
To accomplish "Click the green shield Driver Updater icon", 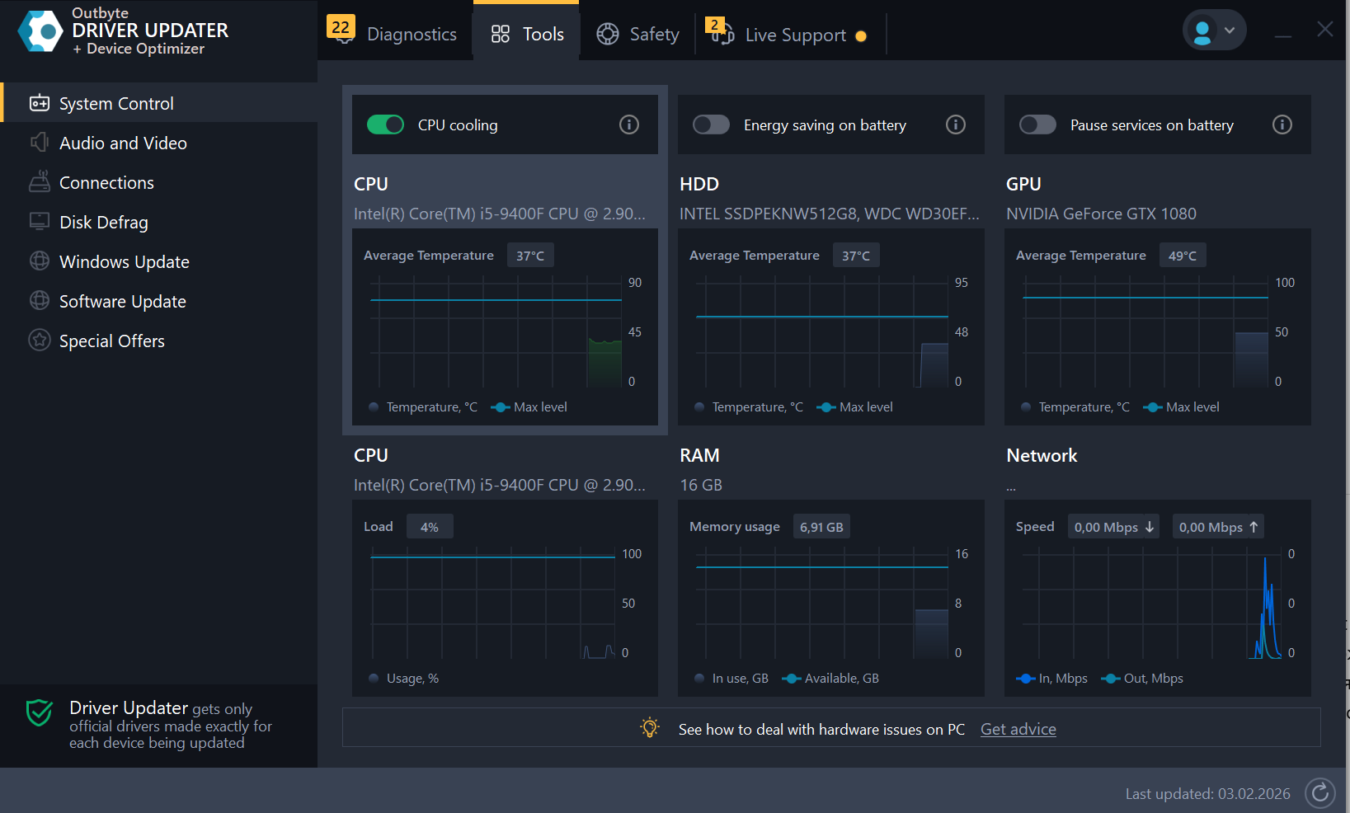I will click(x=40, y=712).
